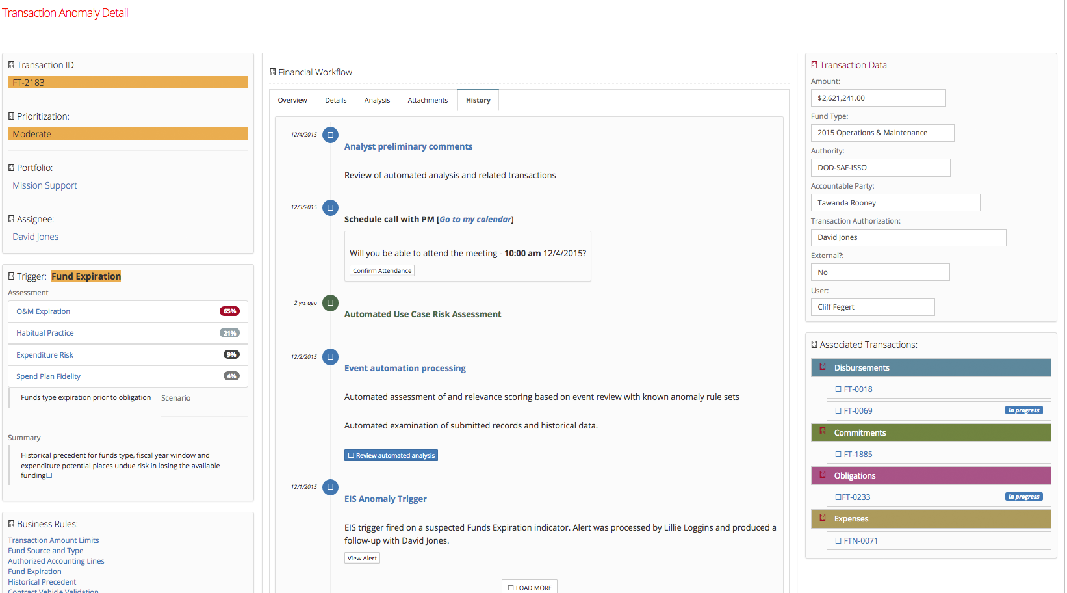Open the Mission Support portfolio link
This screenshot has width=1067, height=593.
pos(45,185)
